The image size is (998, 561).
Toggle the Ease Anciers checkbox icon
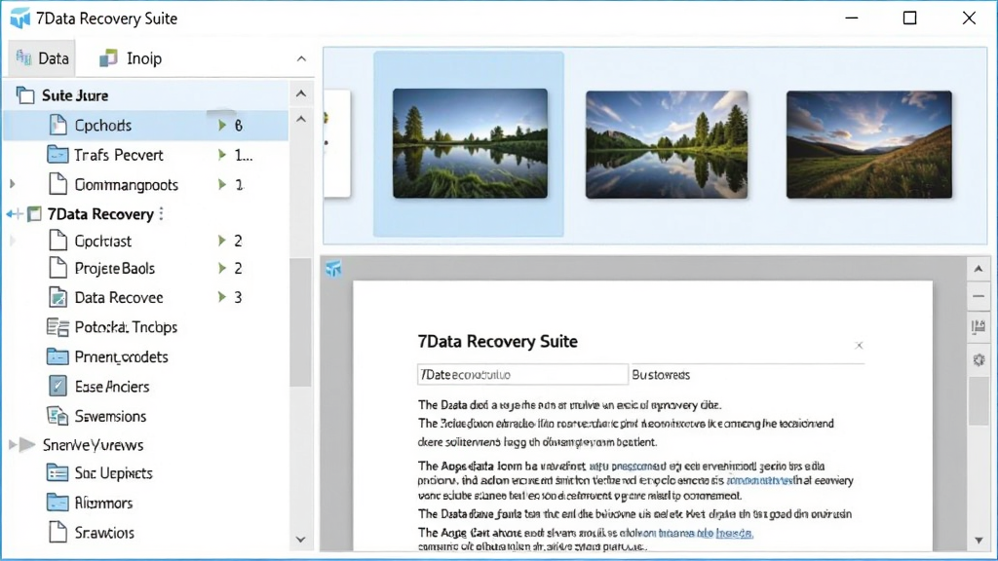point(58,386)
